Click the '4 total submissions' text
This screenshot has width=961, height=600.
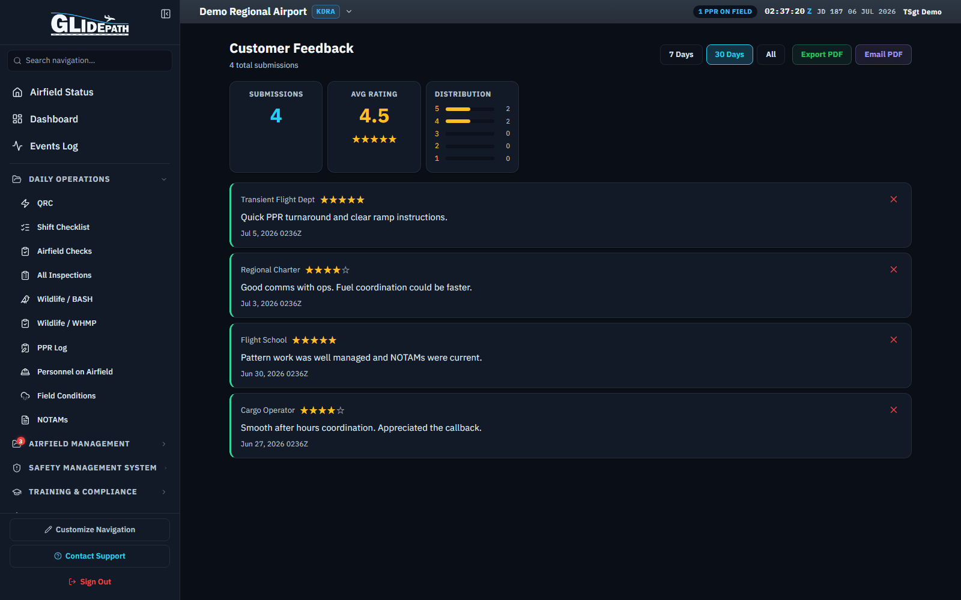click(264, 65)
